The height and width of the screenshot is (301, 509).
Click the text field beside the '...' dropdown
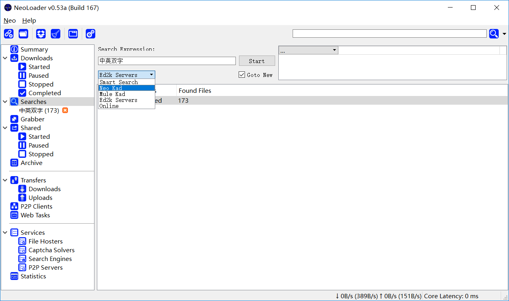(419, 50)
